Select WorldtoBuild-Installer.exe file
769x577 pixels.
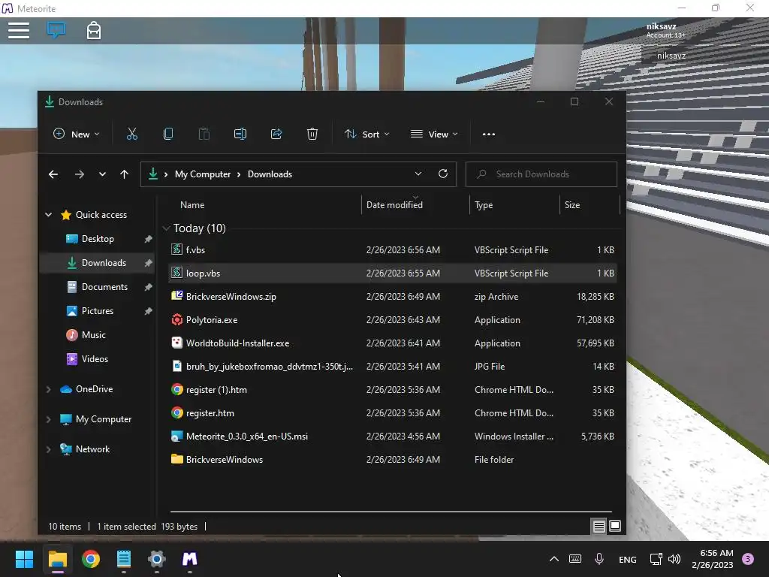pos(392,343)
